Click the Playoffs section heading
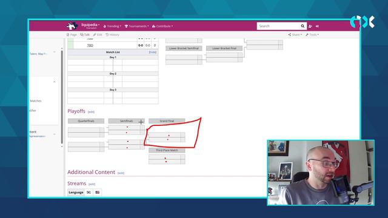Image resolution: width=388 pixels, height=218 pixels. (x=76, y=111)
